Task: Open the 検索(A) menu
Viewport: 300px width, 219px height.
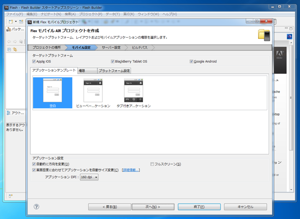Action: (70, 14)
